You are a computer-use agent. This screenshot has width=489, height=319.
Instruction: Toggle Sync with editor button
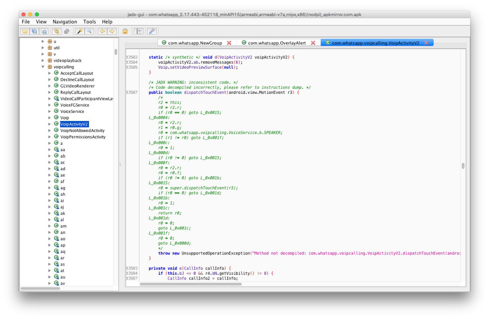[57, 31]
